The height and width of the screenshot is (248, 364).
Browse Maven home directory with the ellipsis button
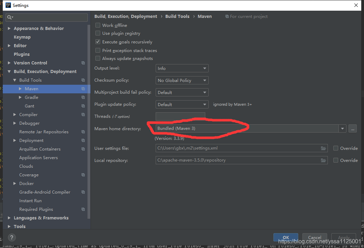coord(352,128)
